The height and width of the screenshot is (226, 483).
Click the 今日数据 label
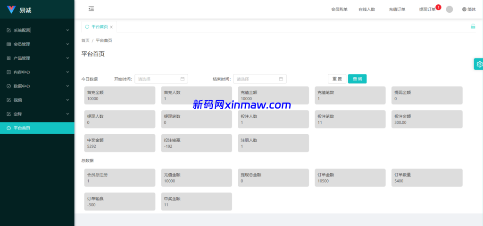point(89,79)
